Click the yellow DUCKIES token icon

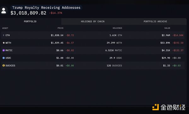coord(3,66)
